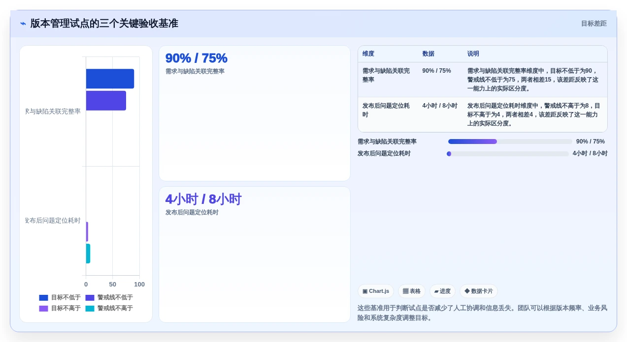627x342 pixels.
Task: Click the 发布后问题定位耗时 label under the 4小时 card
Action: tap(192, 212)
